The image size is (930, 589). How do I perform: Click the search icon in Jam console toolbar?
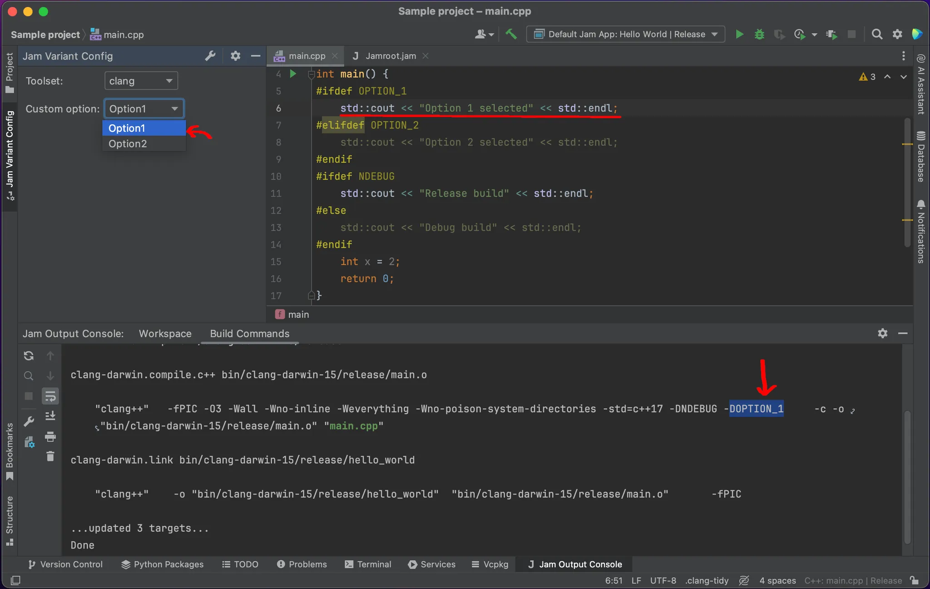(x=29, y=376)
